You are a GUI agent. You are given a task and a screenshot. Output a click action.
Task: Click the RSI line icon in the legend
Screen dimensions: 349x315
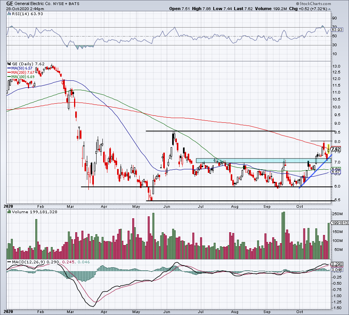9,14
